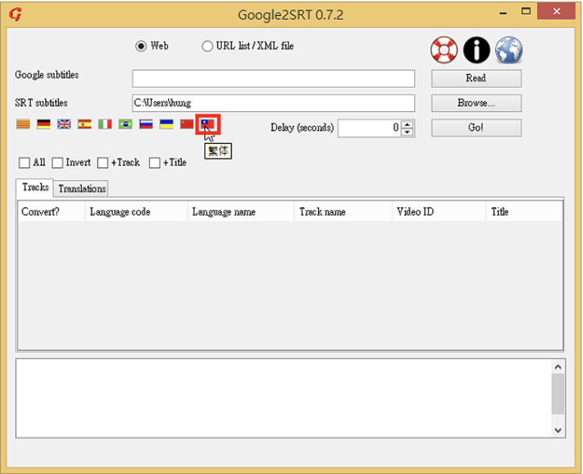Decrease delay seconds with down arrow
This screenshot has width=583, height=474.
pos(407,133)
